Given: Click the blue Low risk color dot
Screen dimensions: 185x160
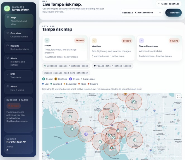Looking at the screenshot, I should pos(43,84).
